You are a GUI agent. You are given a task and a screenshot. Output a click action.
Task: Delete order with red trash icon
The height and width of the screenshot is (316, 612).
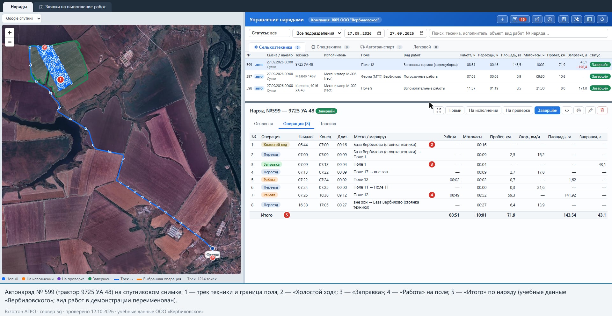point(602,111)
